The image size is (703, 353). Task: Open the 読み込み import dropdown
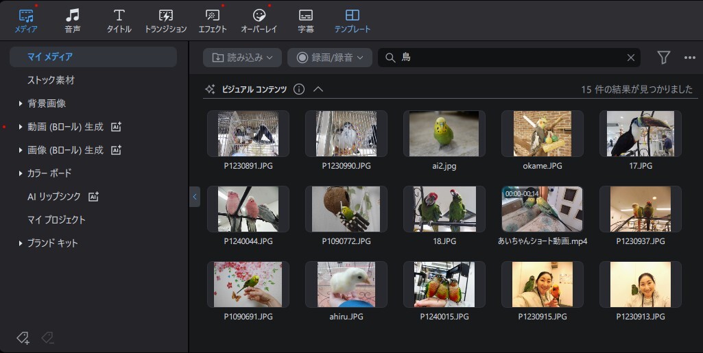tap(242, 58)
